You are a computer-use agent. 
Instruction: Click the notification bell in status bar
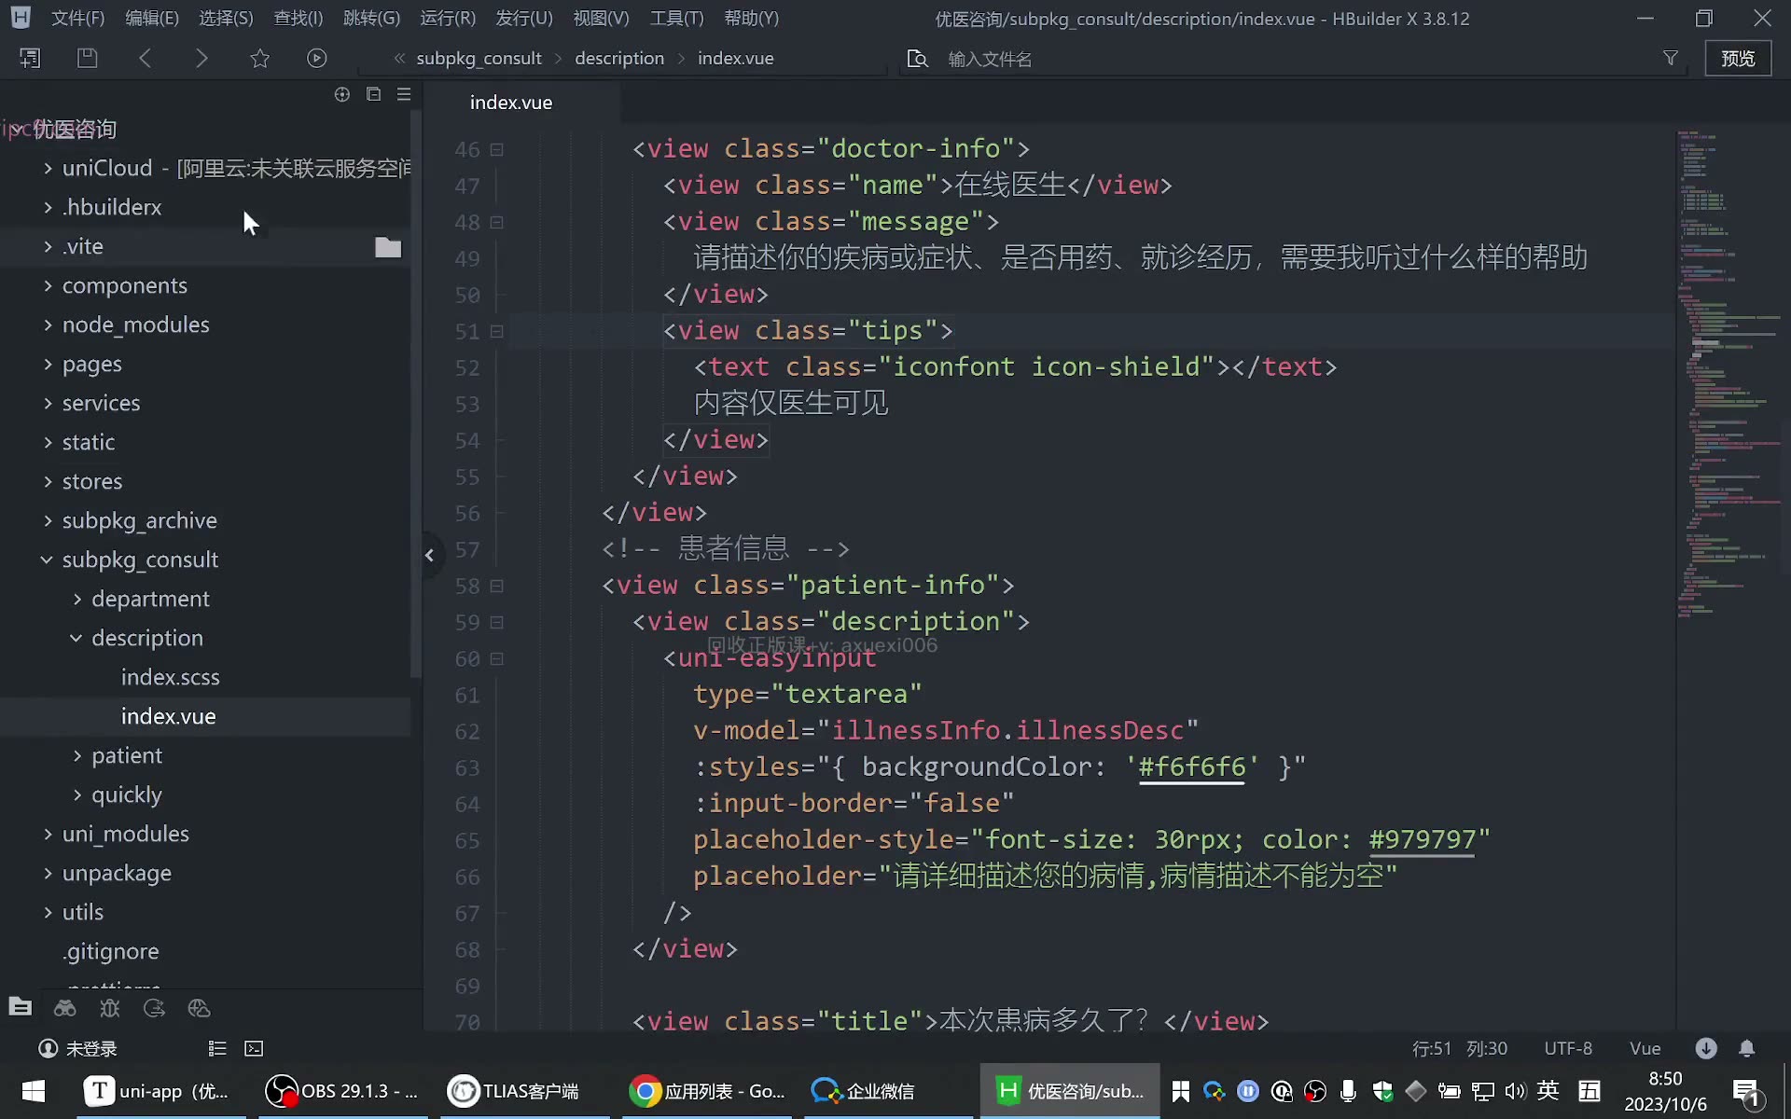pyautogui.click(x=1747, y=1049)
